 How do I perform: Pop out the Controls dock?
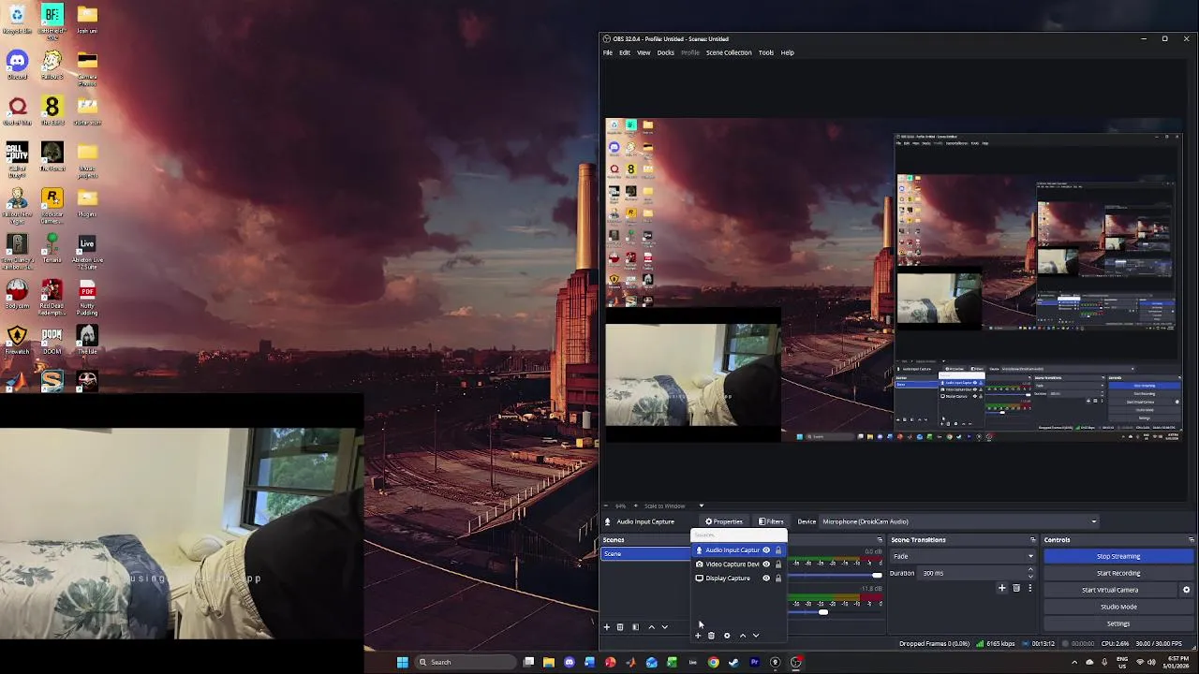[x=1191, y=540]
